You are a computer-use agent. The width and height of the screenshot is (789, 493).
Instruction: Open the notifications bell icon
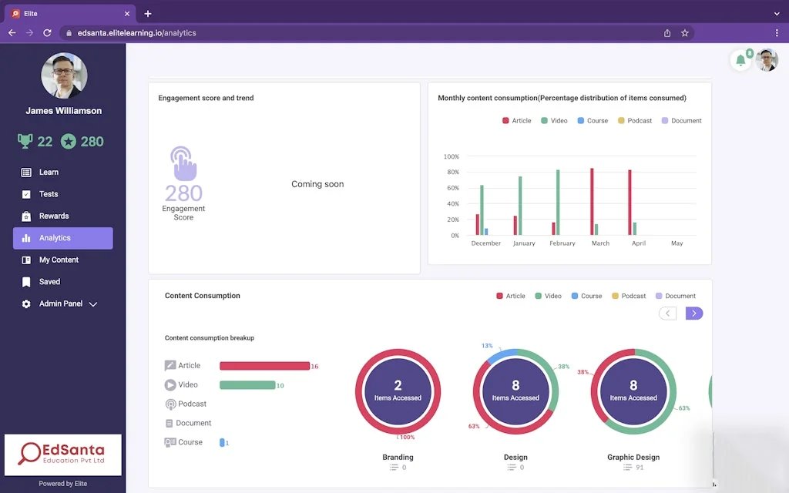click(740, 61)
